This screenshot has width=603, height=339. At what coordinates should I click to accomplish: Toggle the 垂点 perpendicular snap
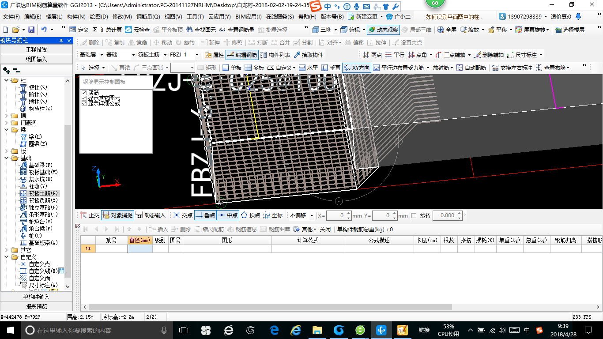coord(205,215)
